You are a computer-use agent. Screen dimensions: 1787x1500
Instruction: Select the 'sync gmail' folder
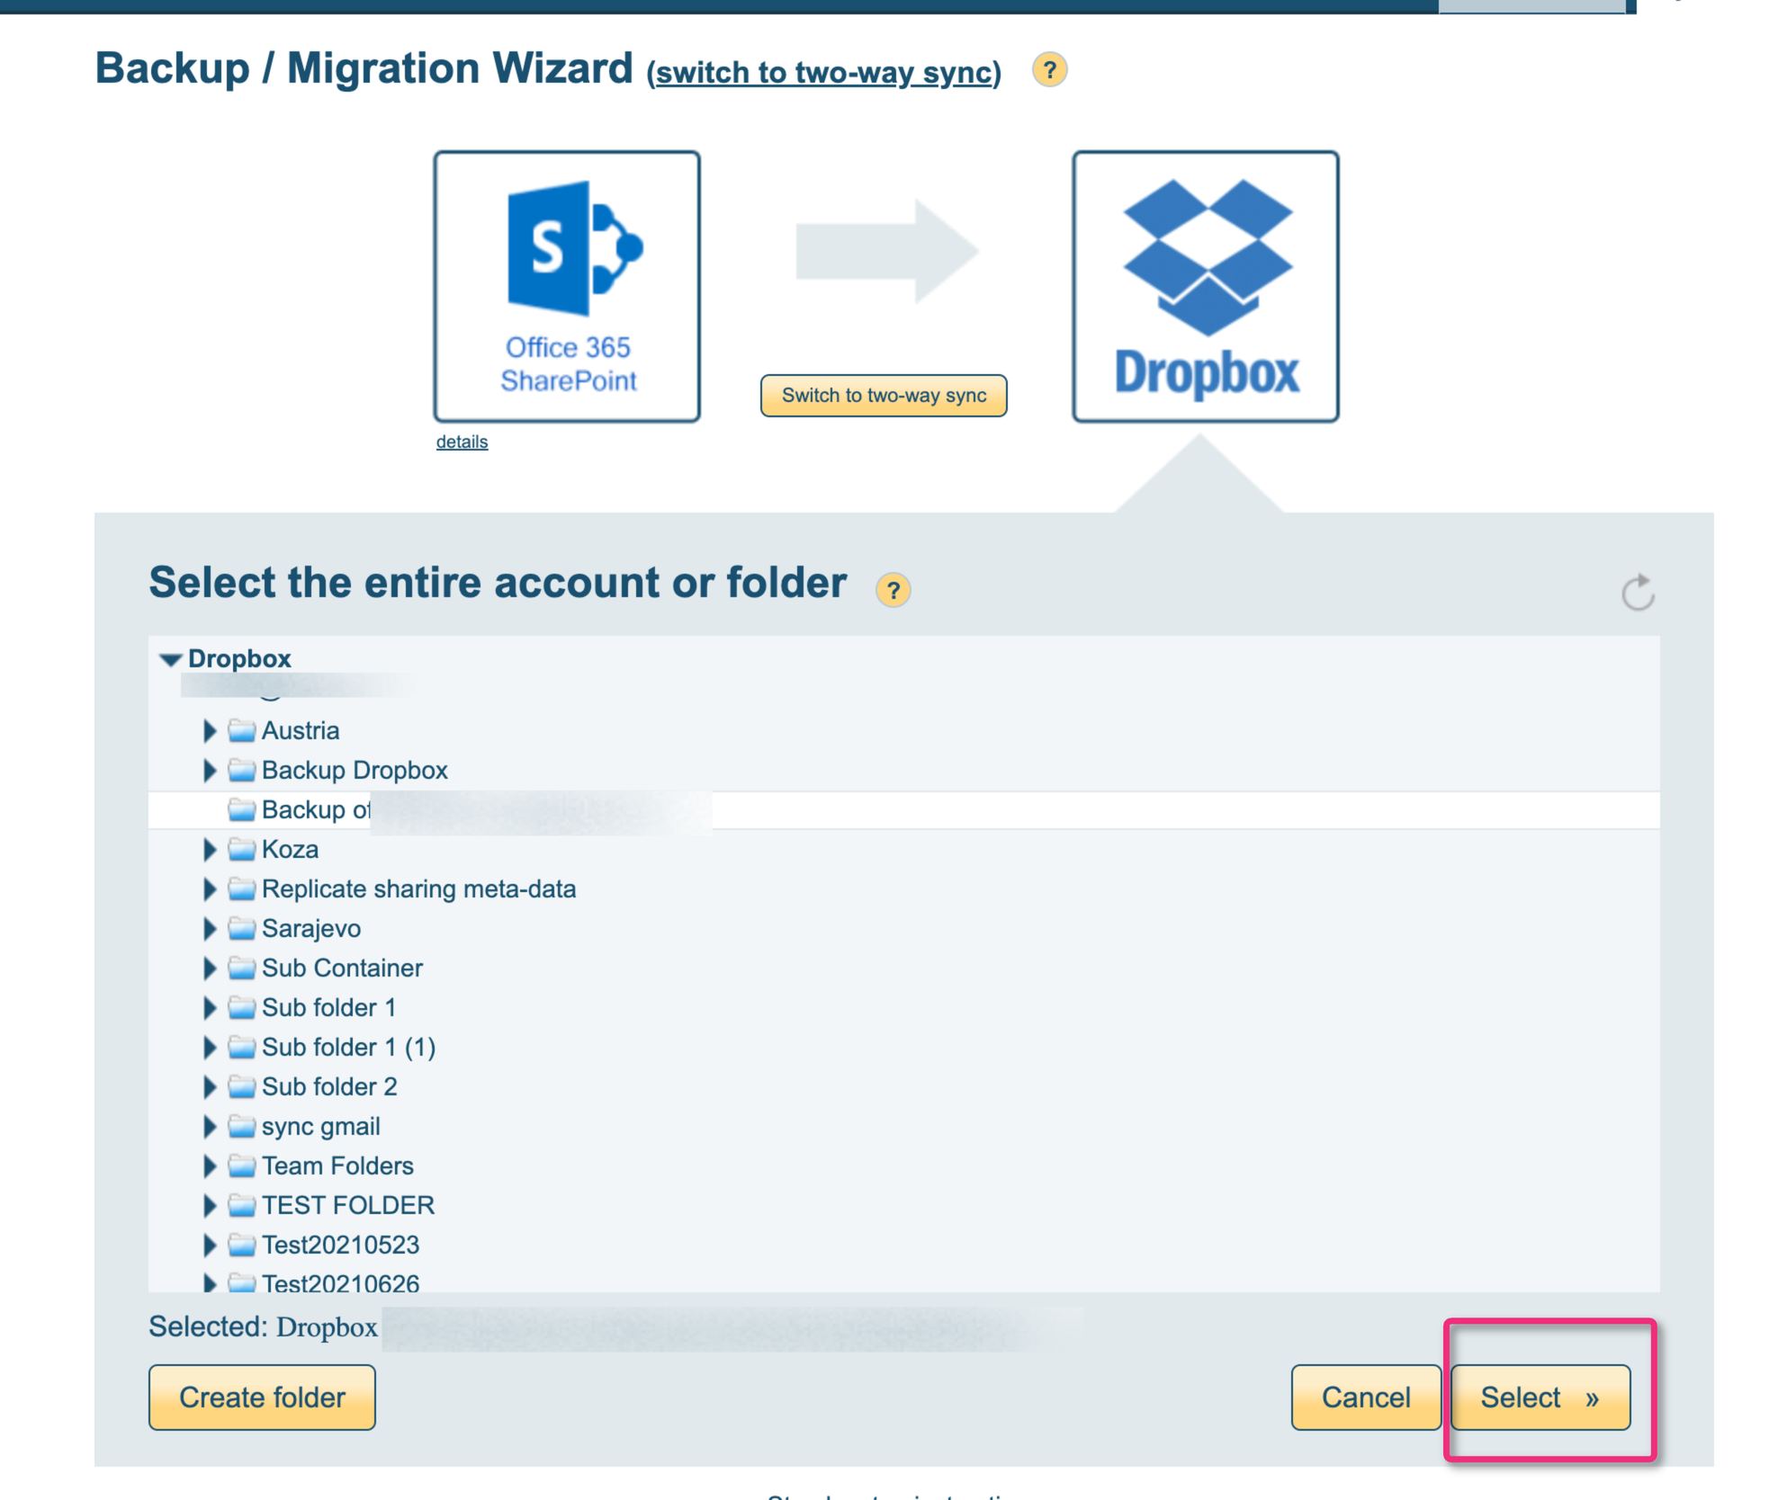tap(320, 1126)
